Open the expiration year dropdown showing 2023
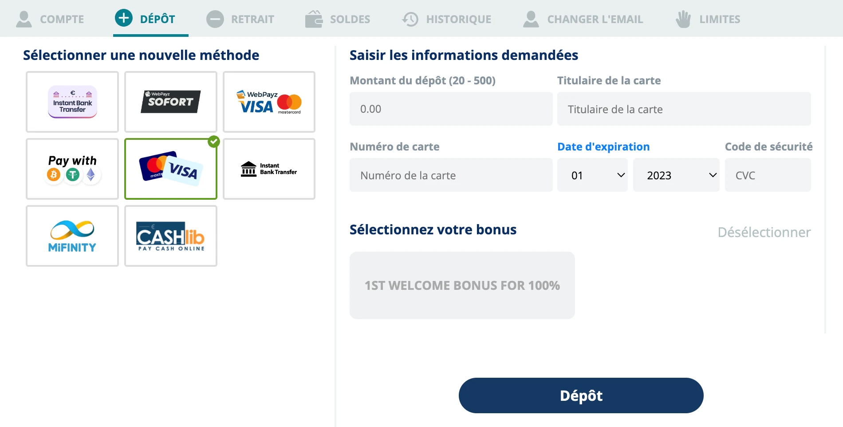843x427 pixels. (x=676, y=175)
